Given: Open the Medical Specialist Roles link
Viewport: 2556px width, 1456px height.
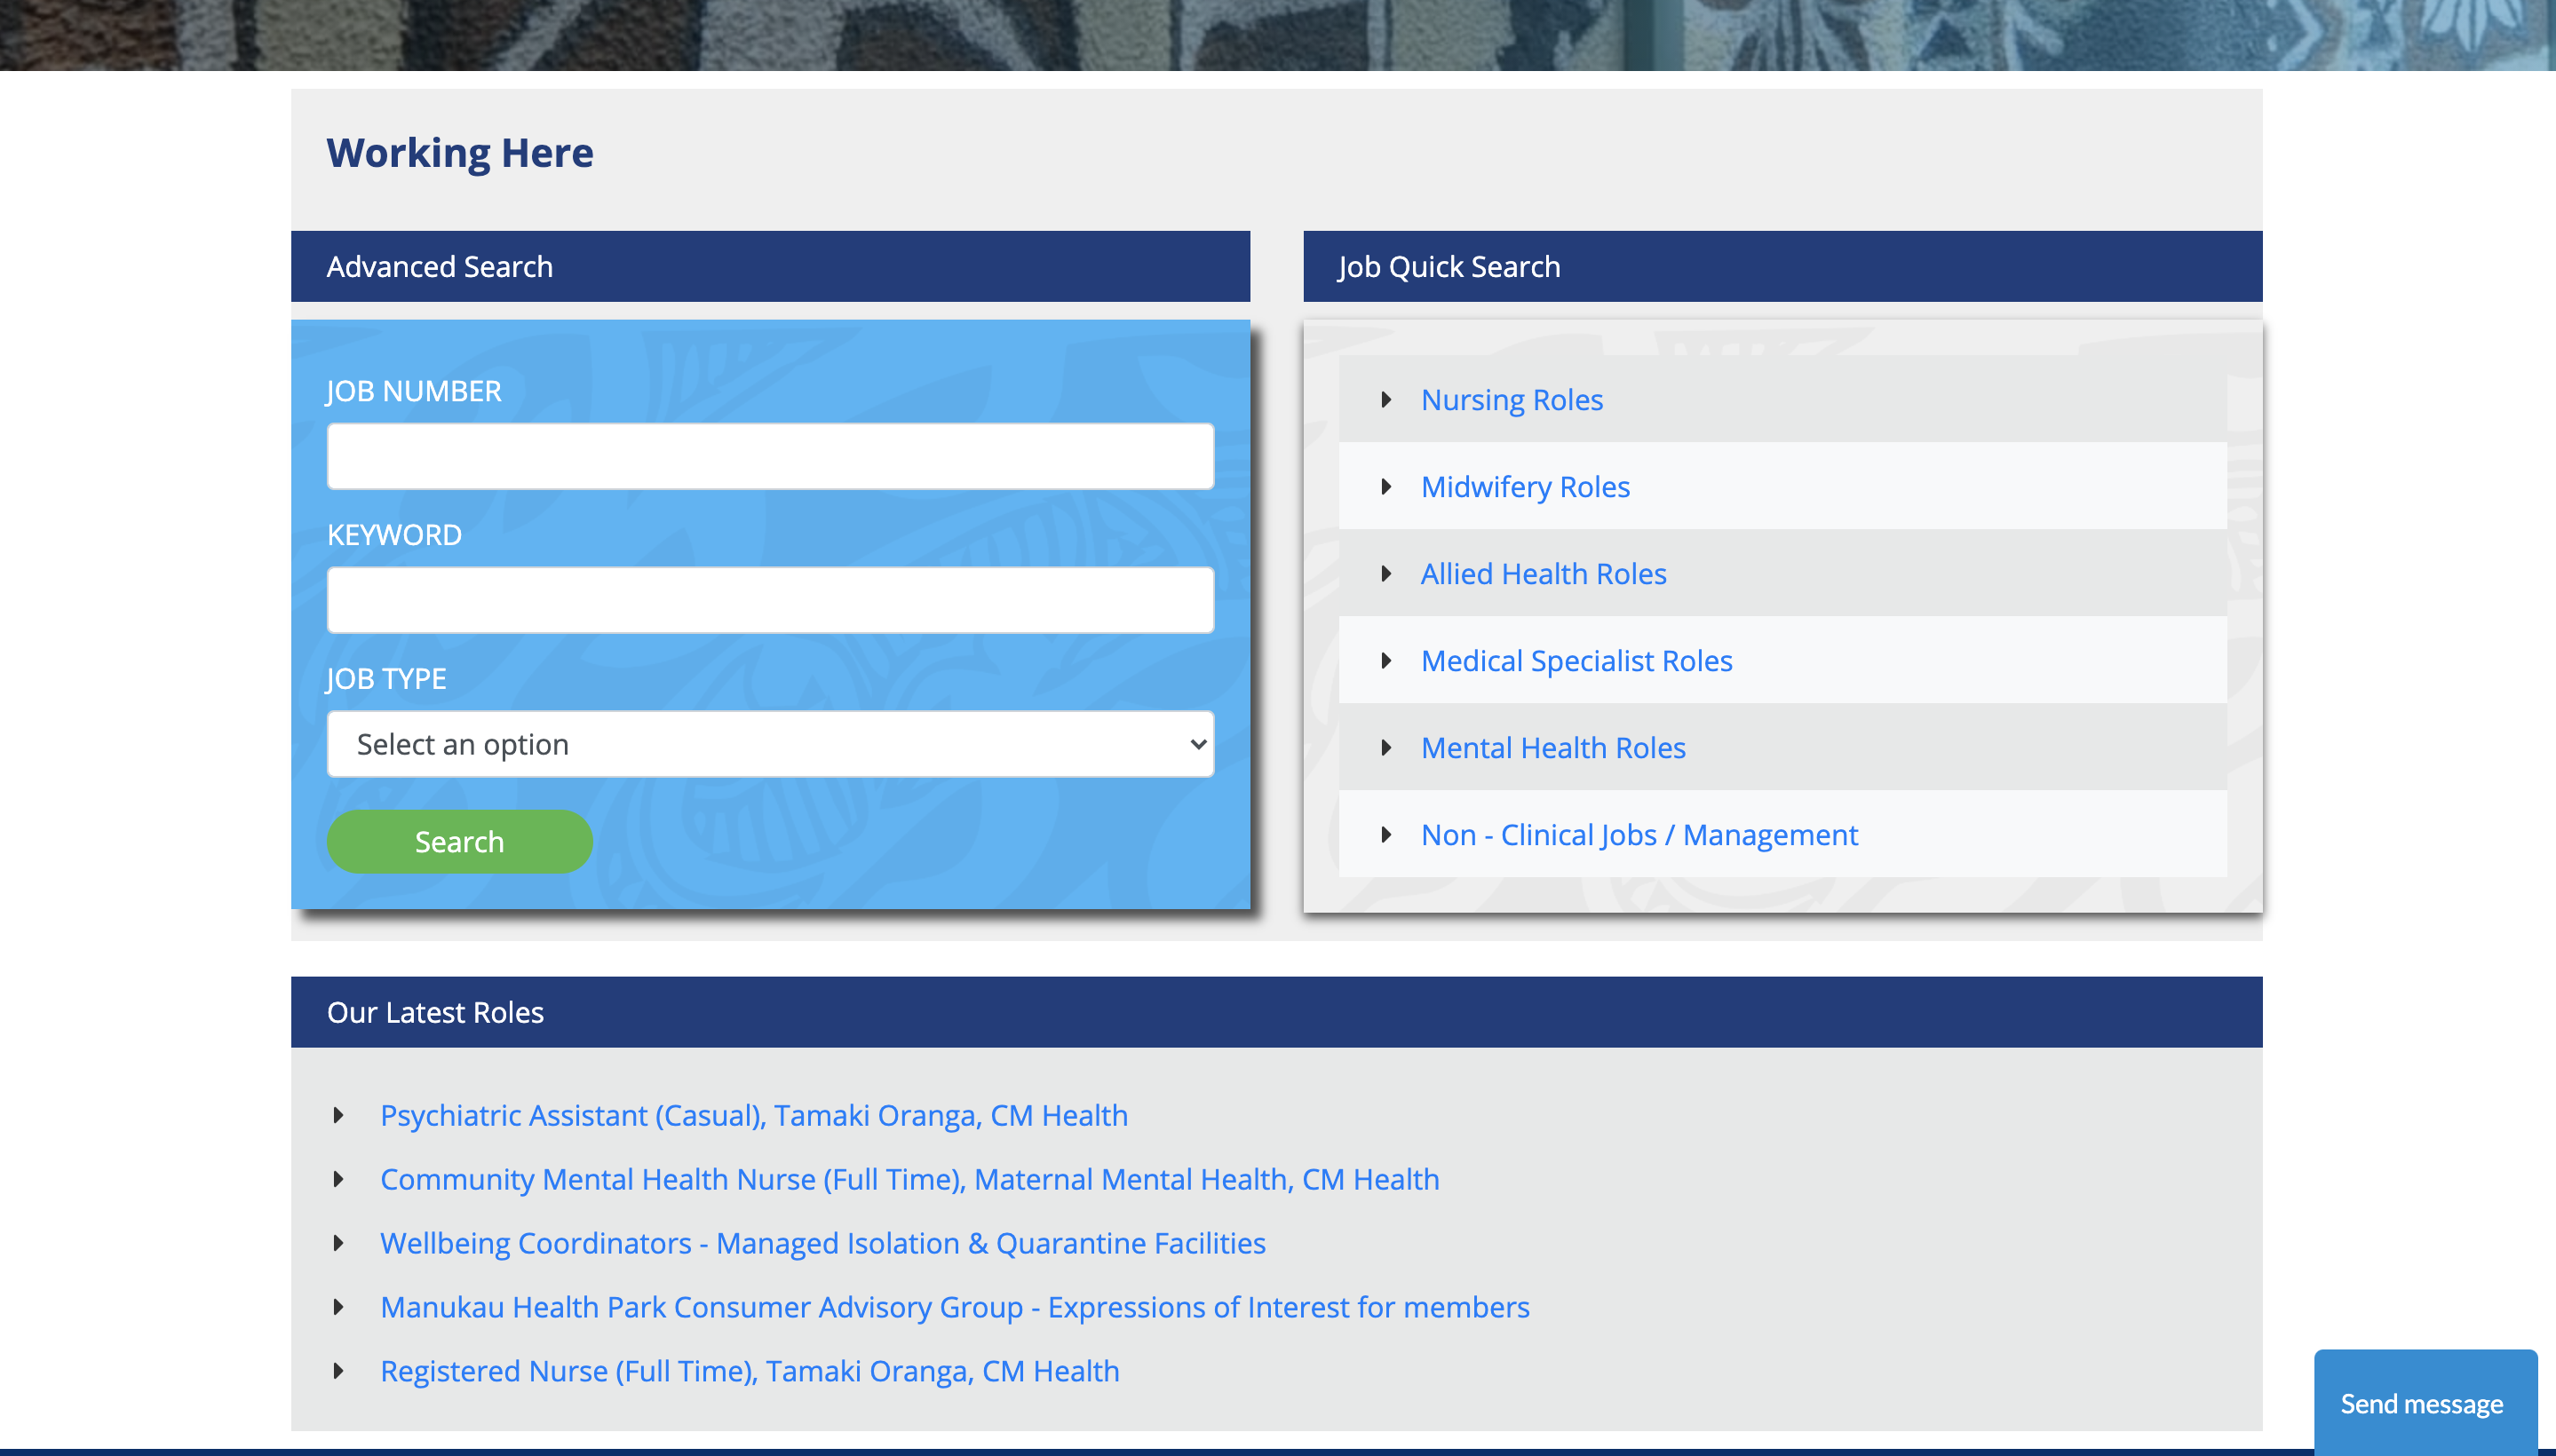Looking at the screenshot, I should click(x=1576, y=661).
